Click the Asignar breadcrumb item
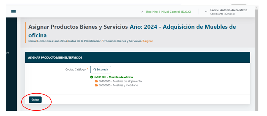This screenshot has width=267, height=116. click(x=148, y=41)
